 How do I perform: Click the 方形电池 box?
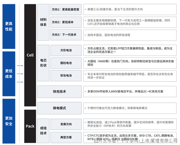66,50
